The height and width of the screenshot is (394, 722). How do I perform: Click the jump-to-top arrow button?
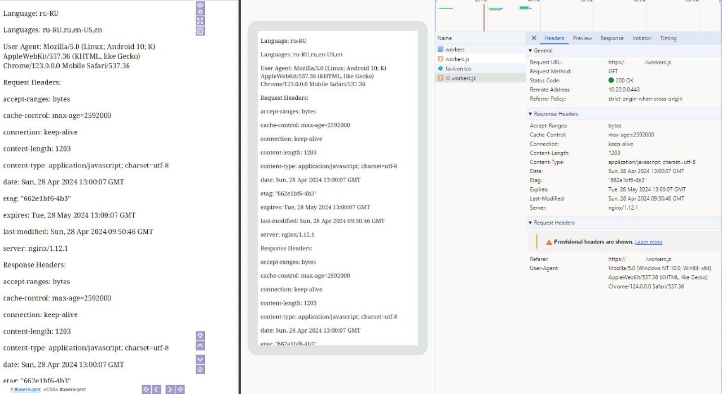(x=200, y=335)
